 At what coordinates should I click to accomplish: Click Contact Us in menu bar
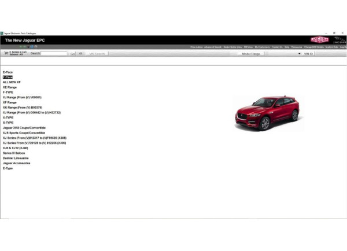(x=277, y=47)
